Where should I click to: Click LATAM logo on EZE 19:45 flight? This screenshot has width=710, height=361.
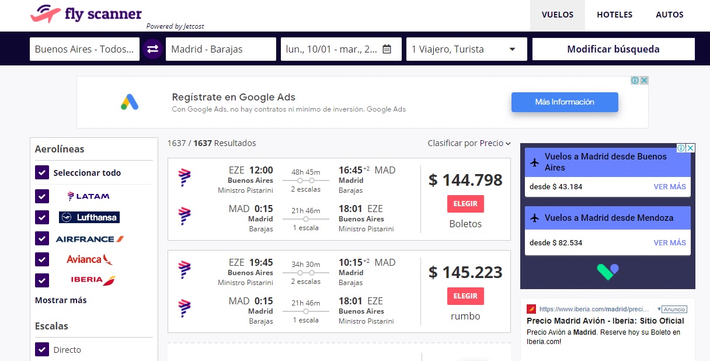[185, 270]
